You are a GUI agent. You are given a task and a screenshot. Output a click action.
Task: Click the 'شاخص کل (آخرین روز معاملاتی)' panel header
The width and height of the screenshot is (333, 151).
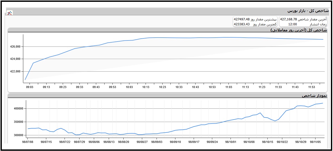point(298,30)
